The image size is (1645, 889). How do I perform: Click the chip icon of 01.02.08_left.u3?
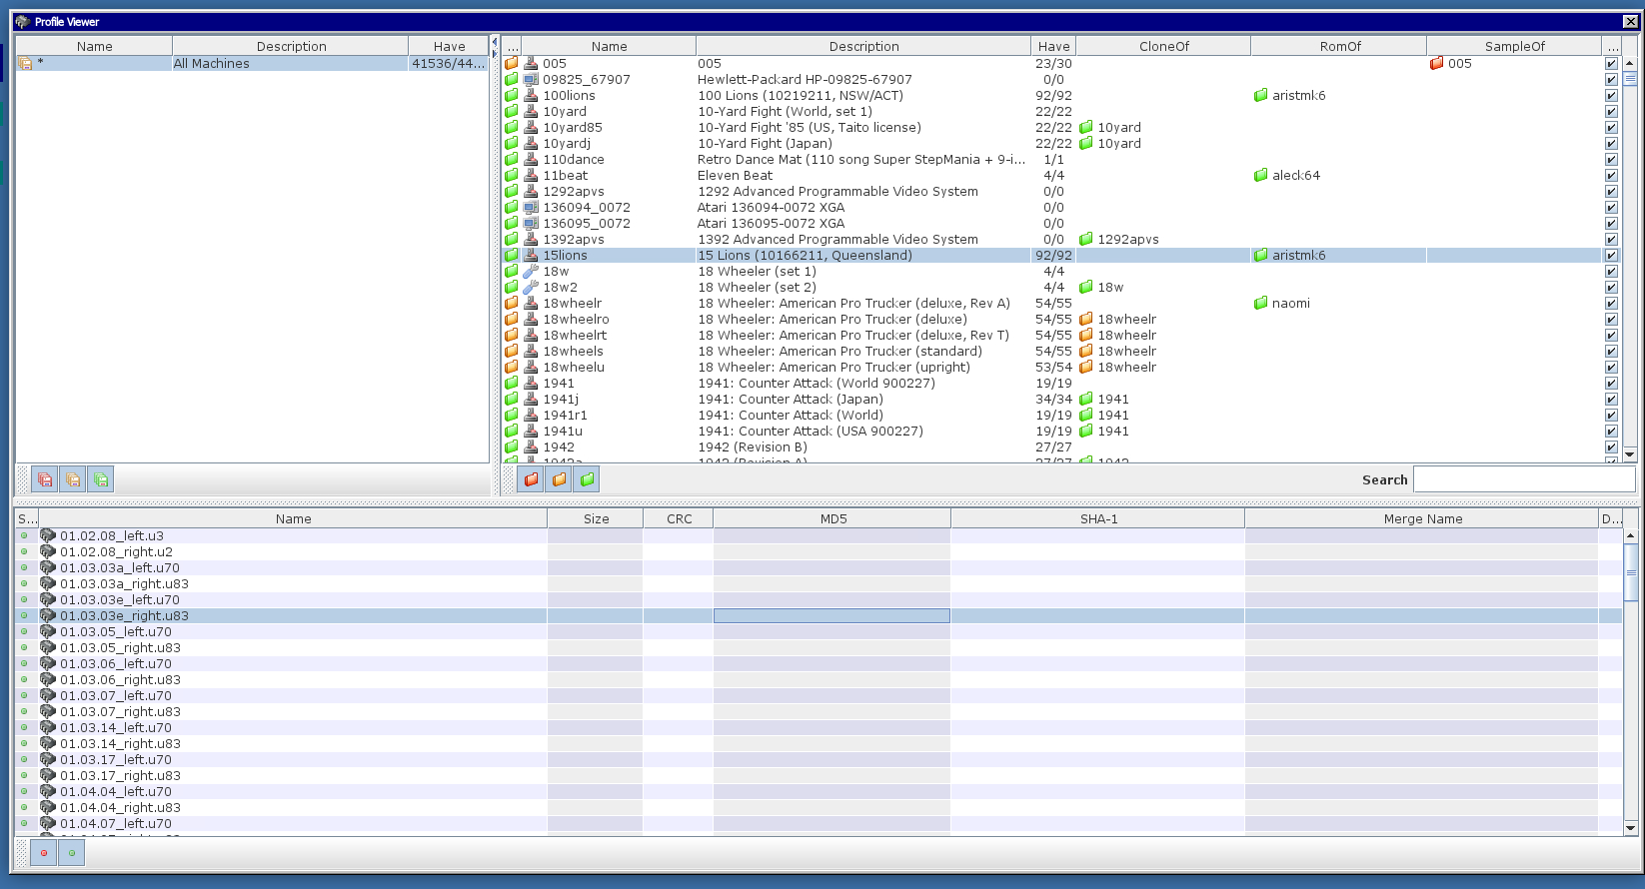click(x=48, y=535)
